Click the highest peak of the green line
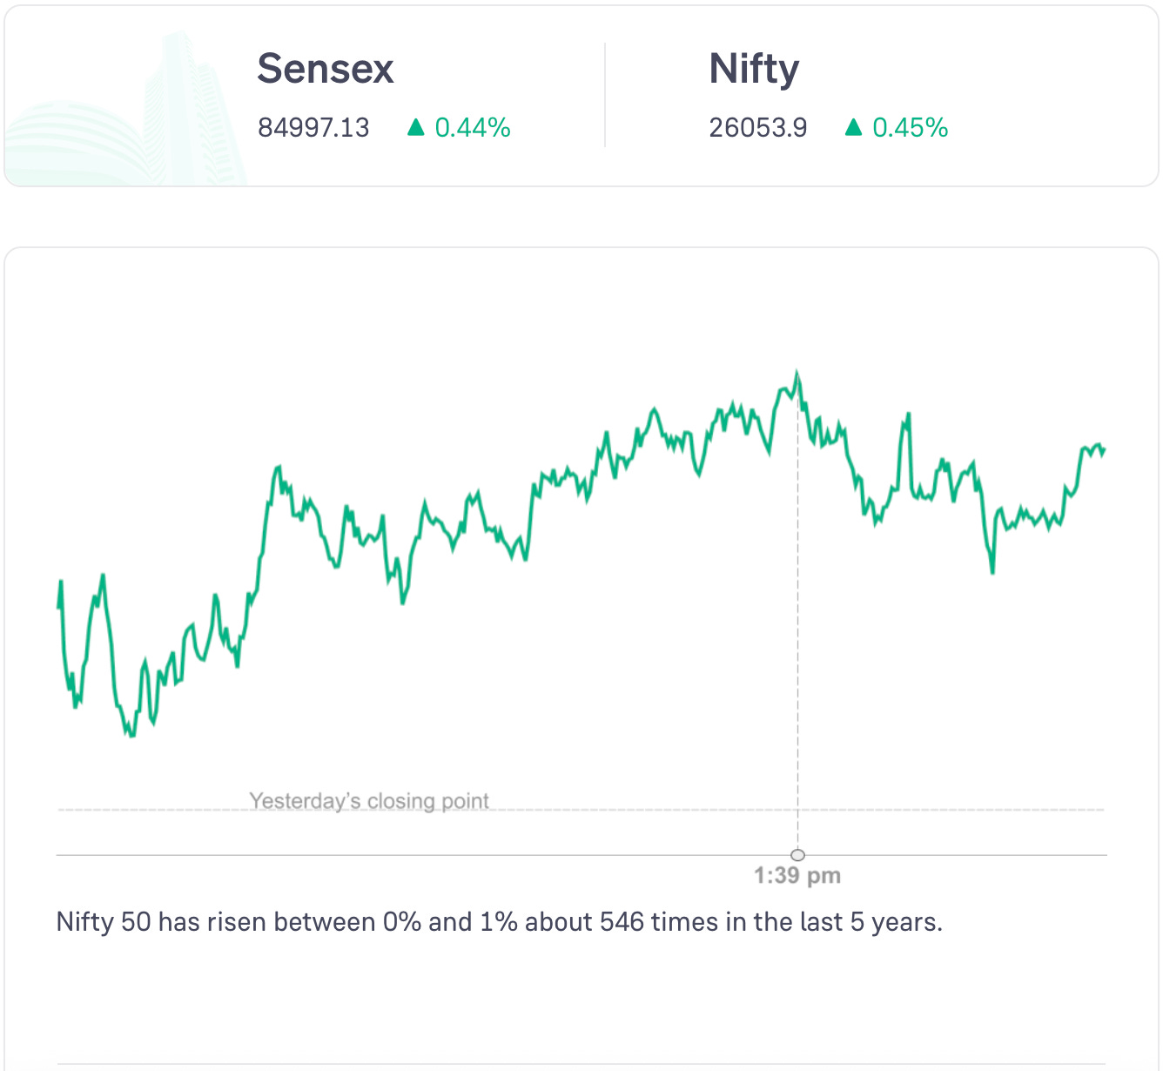The height and width of the screenshot is (1071, 1163). point(797,374)
